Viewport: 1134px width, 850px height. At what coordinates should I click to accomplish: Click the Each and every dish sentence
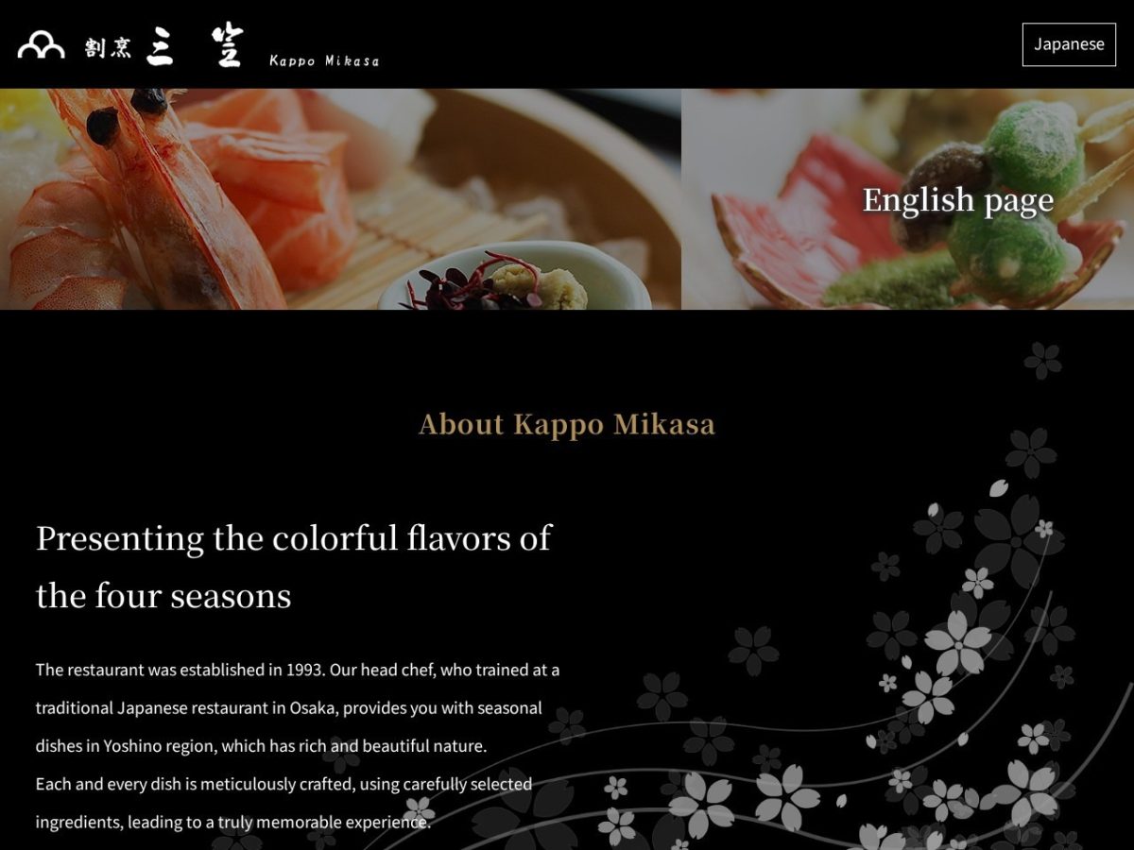283,803
